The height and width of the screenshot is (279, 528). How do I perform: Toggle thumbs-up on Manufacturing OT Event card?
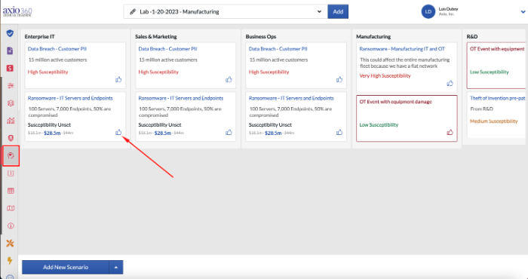pos(450,132)
